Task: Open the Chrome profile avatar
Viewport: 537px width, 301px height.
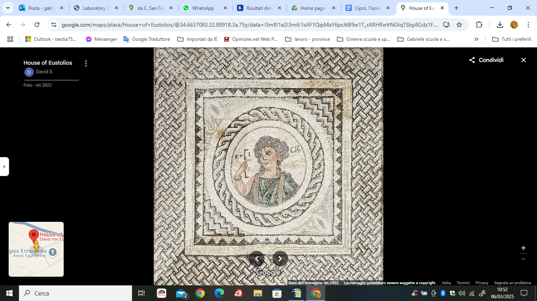Action: tap(514, 25)
